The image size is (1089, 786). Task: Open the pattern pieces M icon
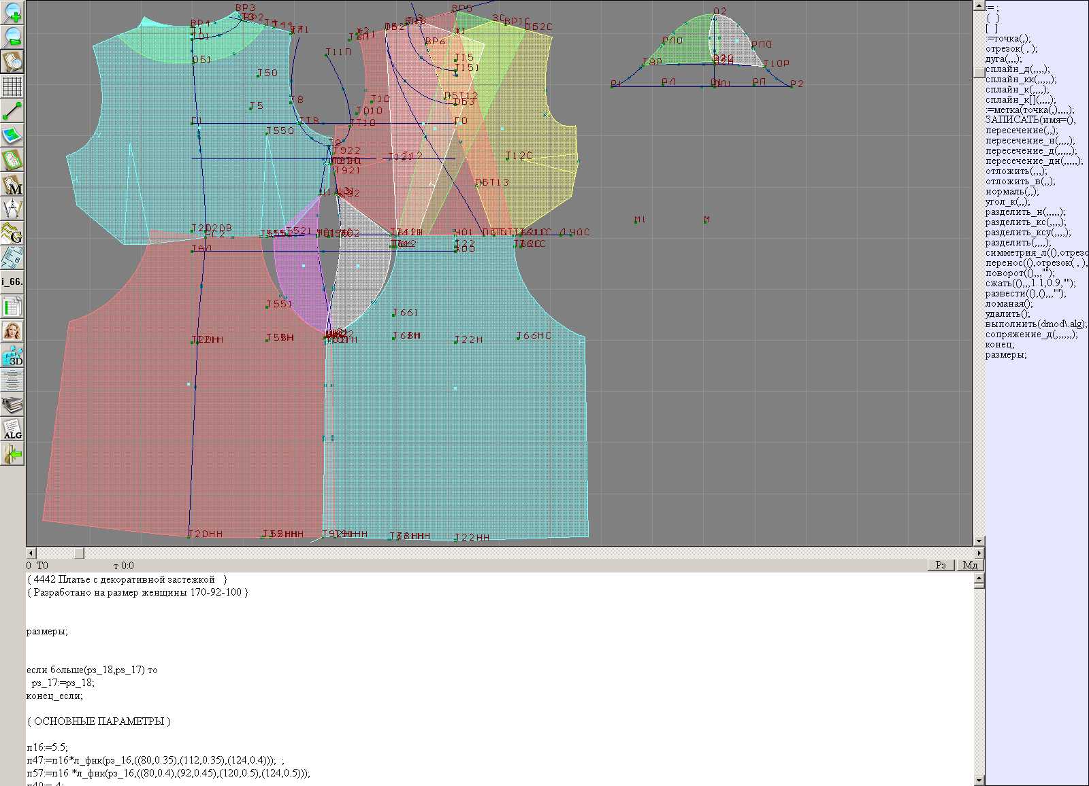[x=12, y=185]
